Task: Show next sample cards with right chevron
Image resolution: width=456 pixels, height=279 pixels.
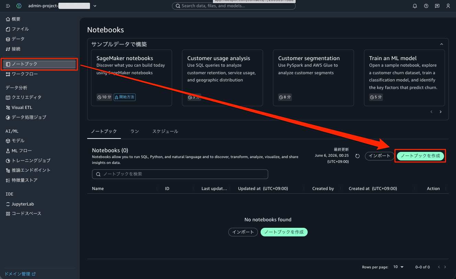Action: [x=441, y=112]
